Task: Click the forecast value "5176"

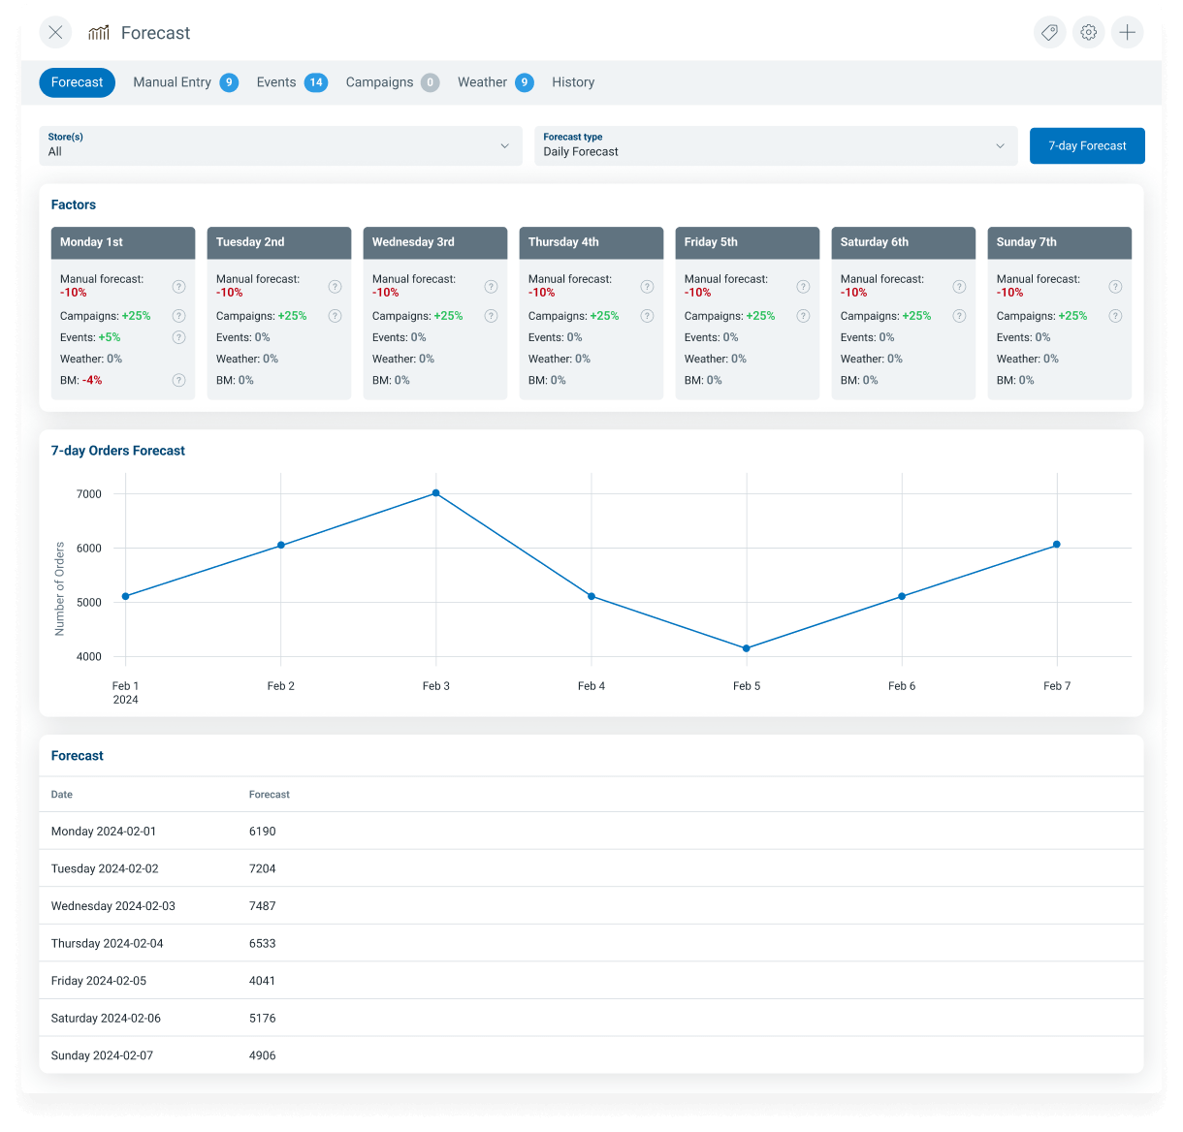Action: [x=263, y=1018]
